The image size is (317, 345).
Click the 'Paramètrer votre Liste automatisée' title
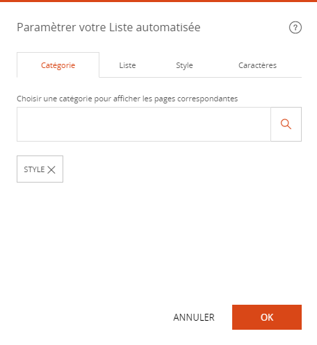[x=108, y=27]
